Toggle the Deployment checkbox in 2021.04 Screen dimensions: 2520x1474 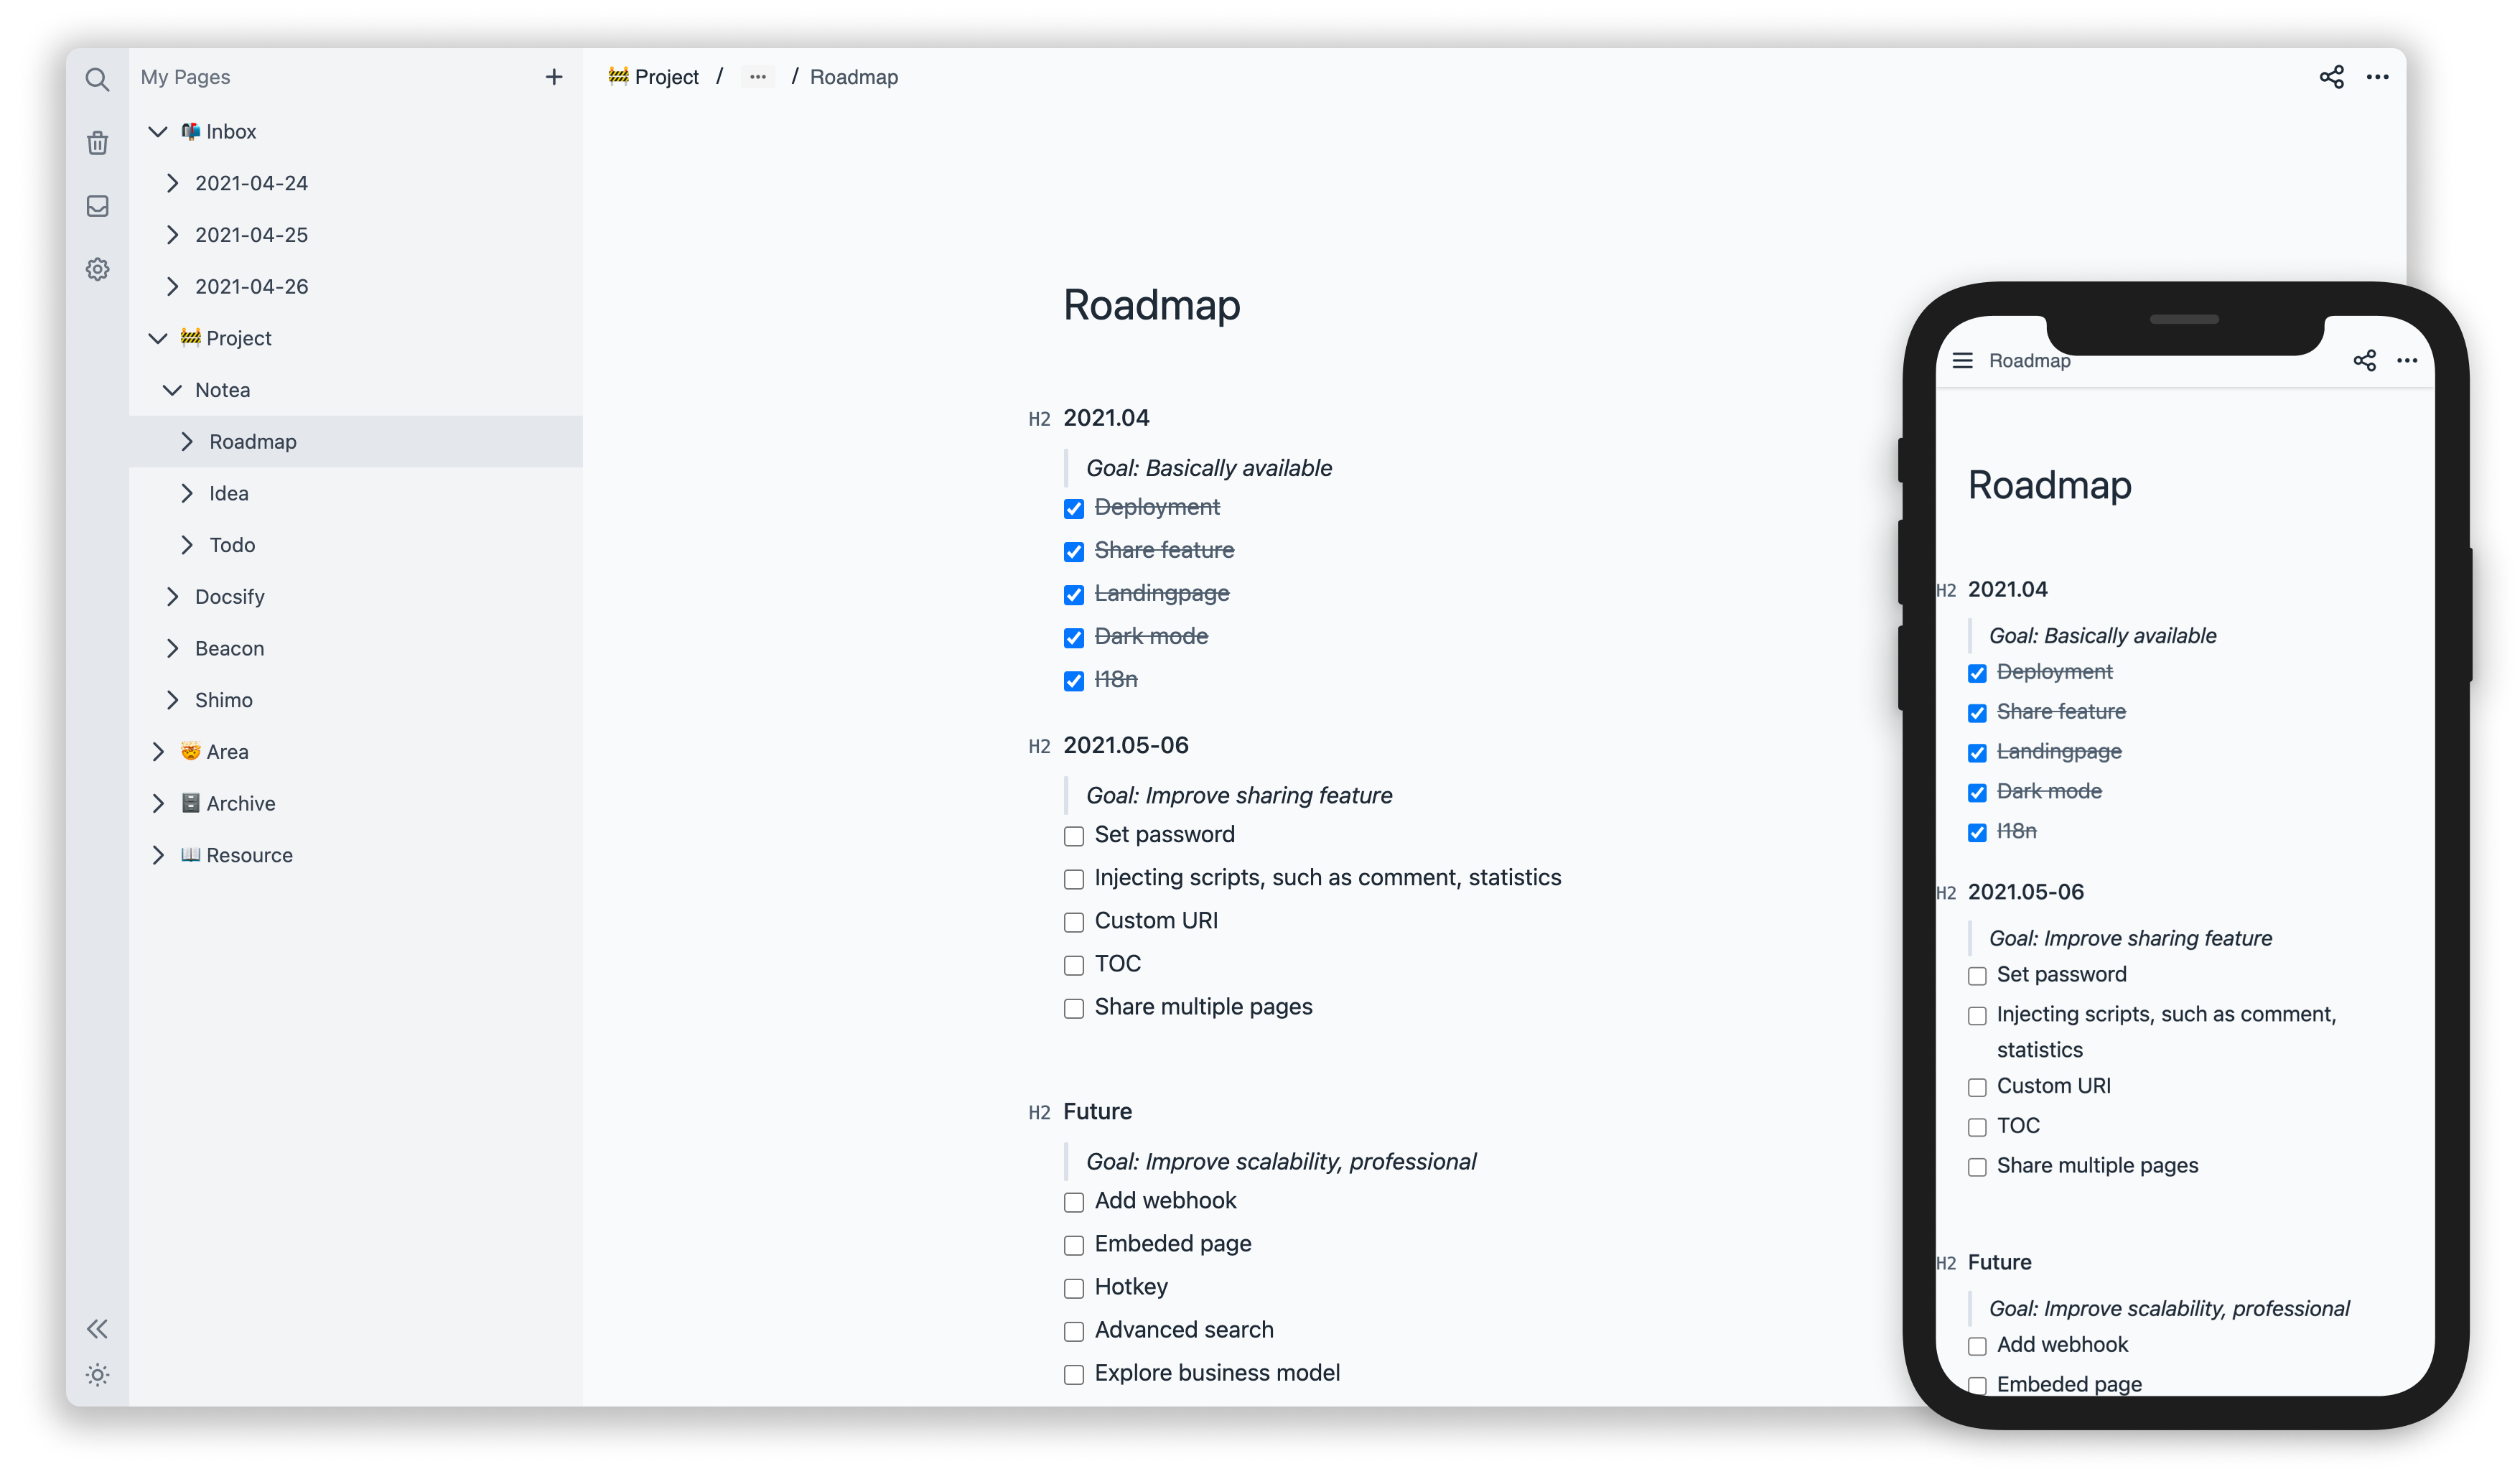point(1072,507)
